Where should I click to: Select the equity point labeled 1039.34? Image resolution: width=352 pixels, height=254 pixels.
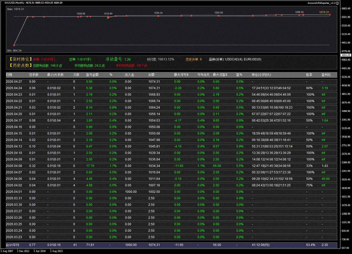158,16
